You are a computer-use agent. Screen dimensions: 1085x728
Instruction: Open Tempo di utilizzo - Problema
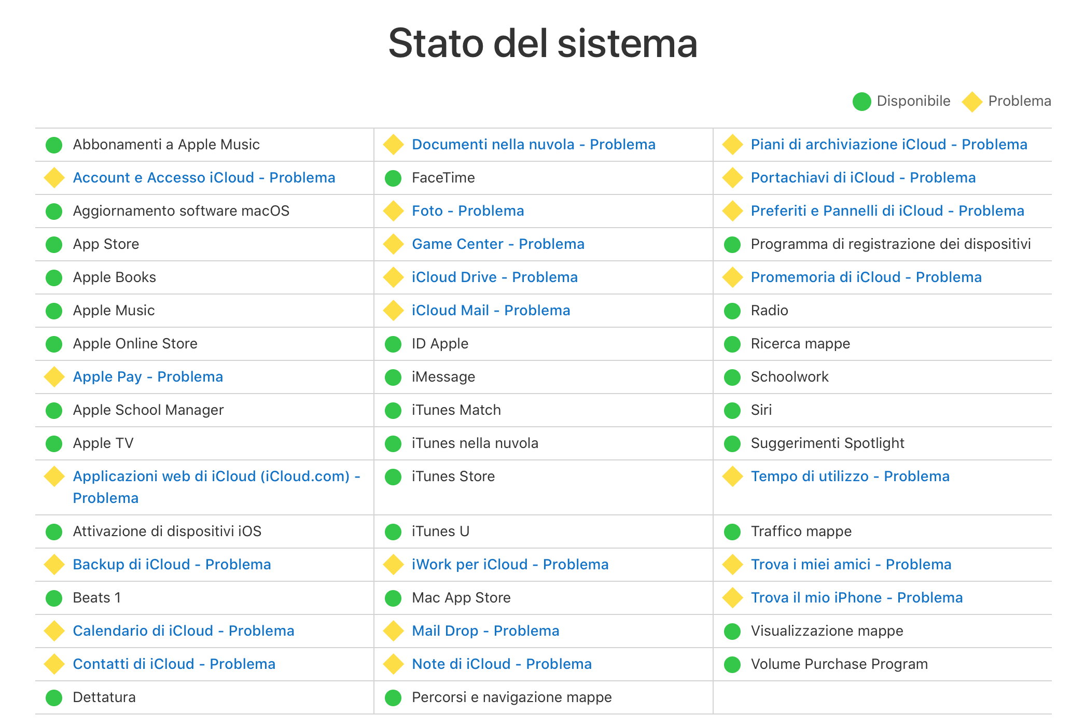click(x=850, y=476)
